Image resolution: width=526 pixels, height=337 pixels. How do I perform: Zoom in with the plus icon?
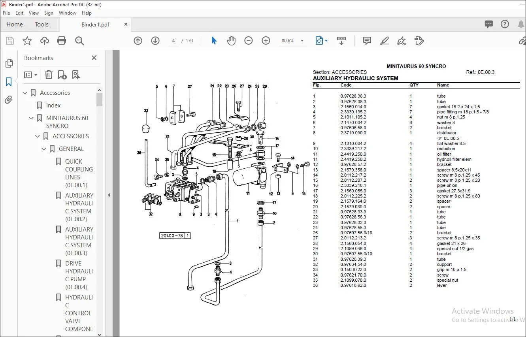(266, 41)
